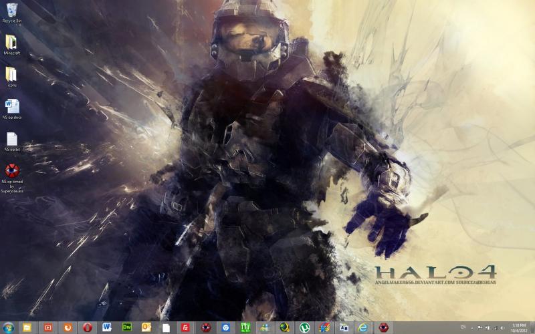Image resolution: width=535 pixels, height=334 pixels.
Task: Select the NS op timed by Superjose.ass file
Action: [x=12, y=178]
